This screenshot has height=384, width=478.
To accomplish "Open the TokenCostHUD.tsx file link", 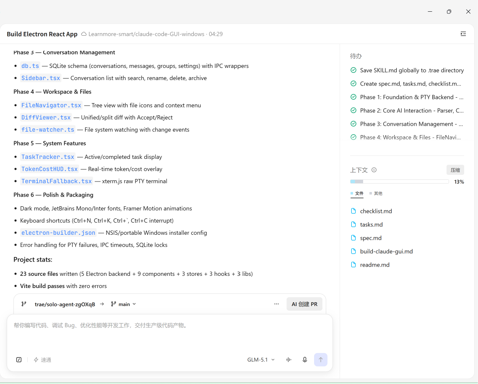I will 49,169.
